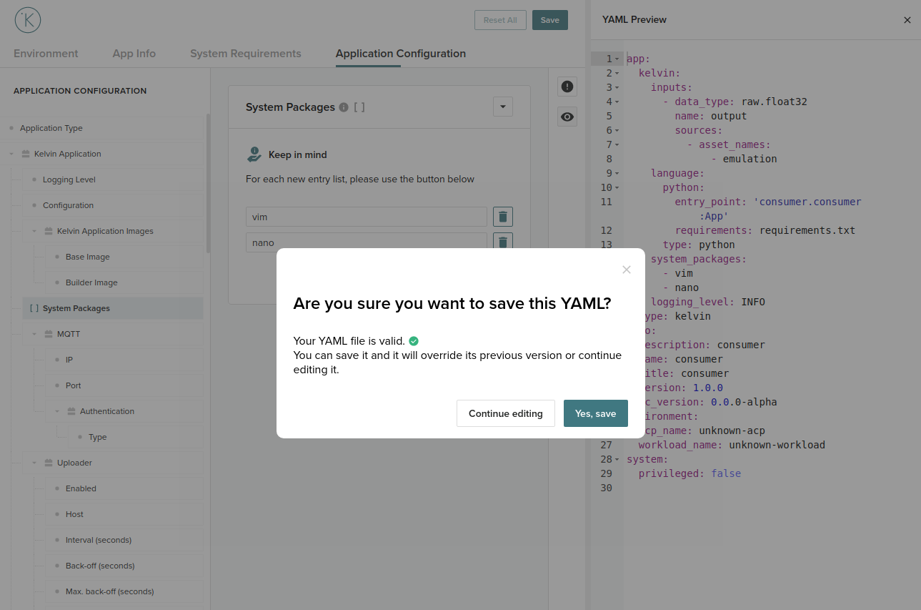Click the Kelvin logo icon
Image resolution: width=921 pixels, height=610 pixels.
click(28, 20)
